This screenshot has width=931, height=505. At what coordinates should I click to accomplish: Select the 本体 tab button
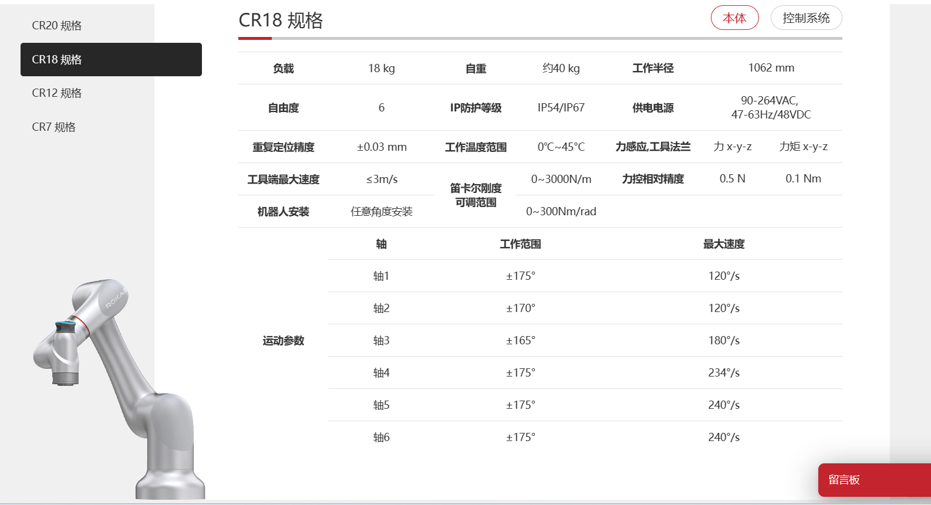coord(735,18)
